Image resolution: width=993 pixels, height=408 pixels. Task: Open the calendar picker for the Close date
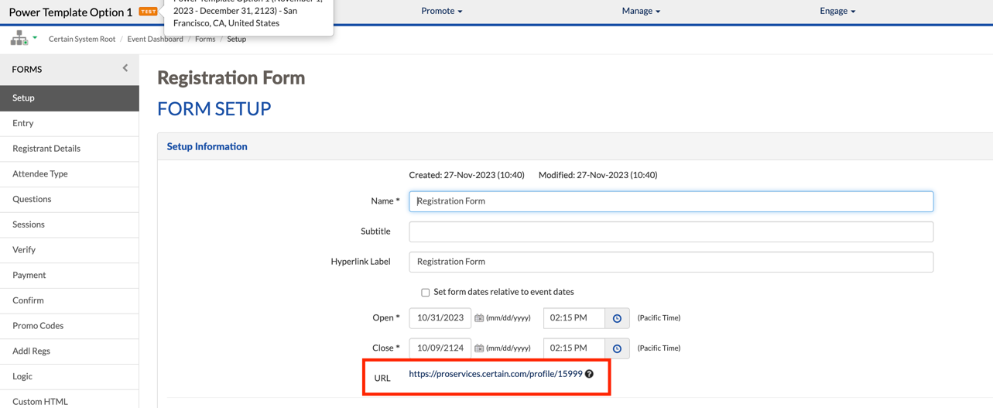[x=479, y=348]
